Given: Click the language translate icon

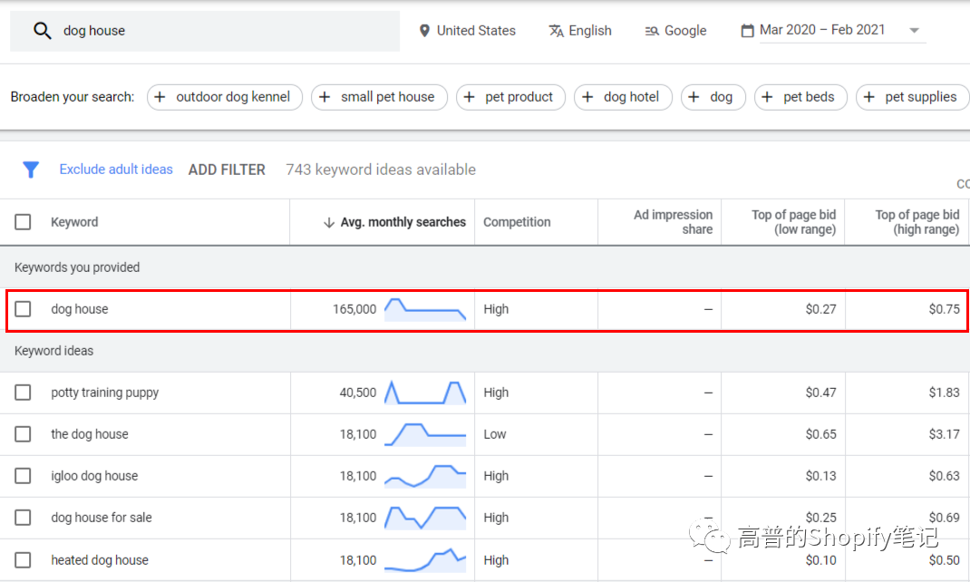Looking at the screenshot, I should pos(556,31).
